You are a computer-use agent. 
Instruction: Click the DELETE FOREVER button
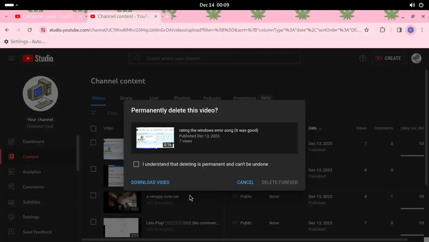coord(279,182)
